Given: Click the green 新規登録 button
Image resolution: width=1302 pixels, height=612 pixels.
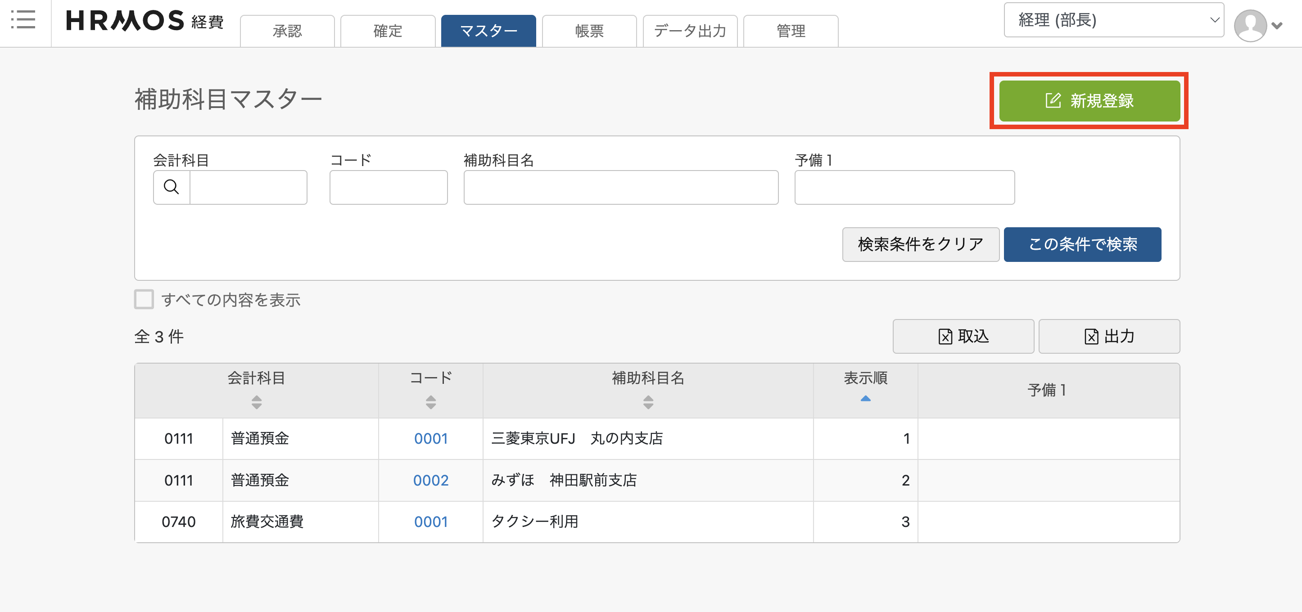Looking at the screenshot, I should click(1089, 100).
